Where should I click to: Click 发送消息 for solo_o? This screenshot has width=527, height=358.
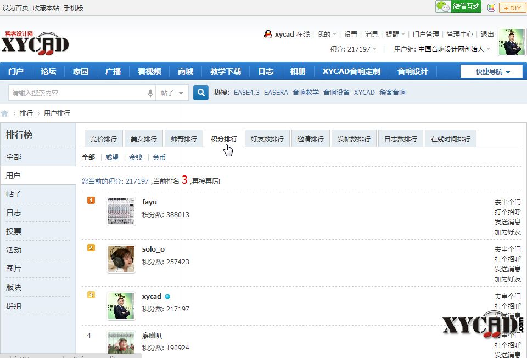click(x=507, y=269)
